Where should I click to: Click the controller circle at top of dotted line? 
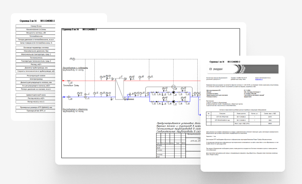pos(74,59)
